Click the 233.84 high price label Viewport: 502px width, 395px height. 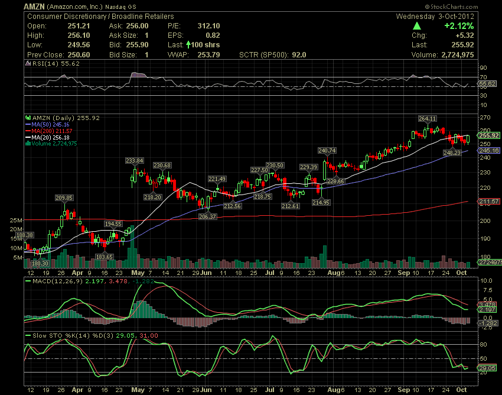pyautogui.click(x=135, y=161)
